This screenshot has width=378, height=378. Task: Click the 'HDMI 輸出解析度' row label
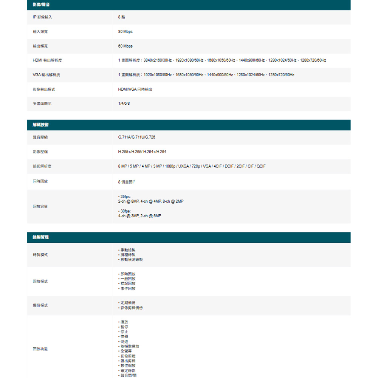tap(47, 60)
